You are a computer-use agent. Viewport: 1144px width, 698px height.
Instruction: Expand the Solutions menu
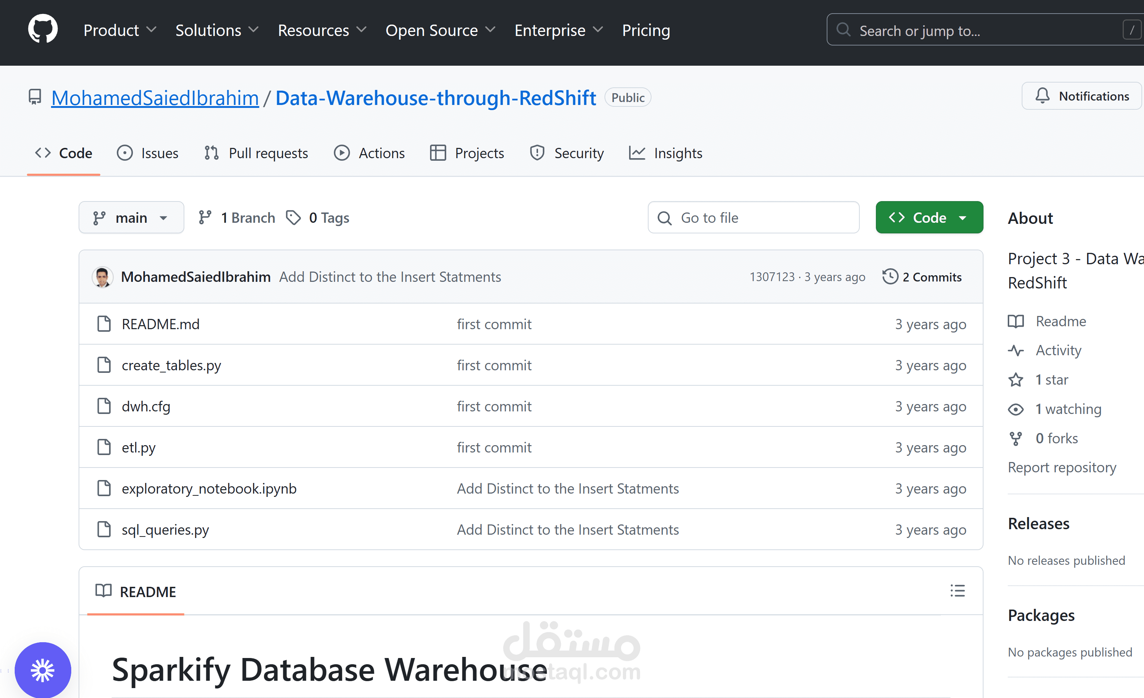(217, 30)
